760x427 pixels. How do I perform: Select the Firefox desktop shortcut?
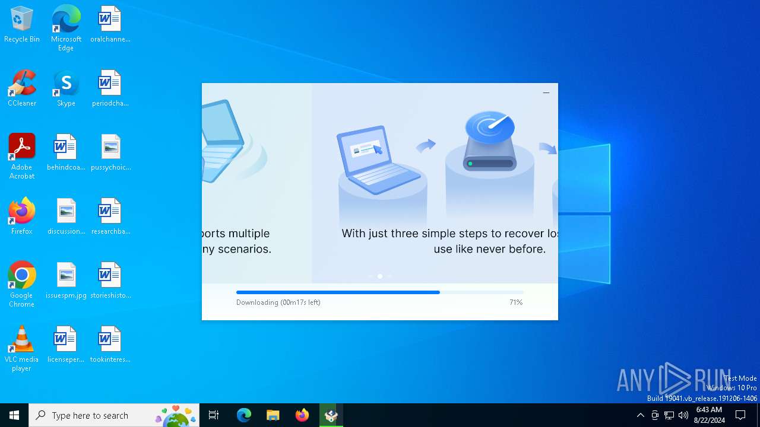point(22,217)
